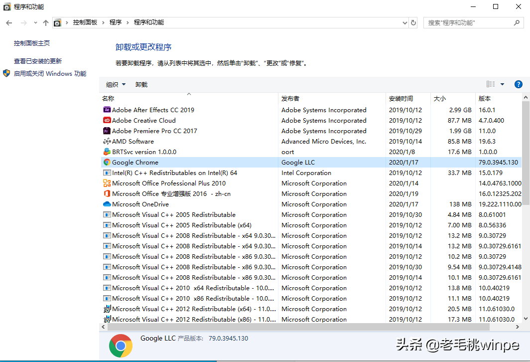Open 查看已安装的更新 link
Image resolution: width=530 pixels, height=362 pixels.
tap(38, 61)
